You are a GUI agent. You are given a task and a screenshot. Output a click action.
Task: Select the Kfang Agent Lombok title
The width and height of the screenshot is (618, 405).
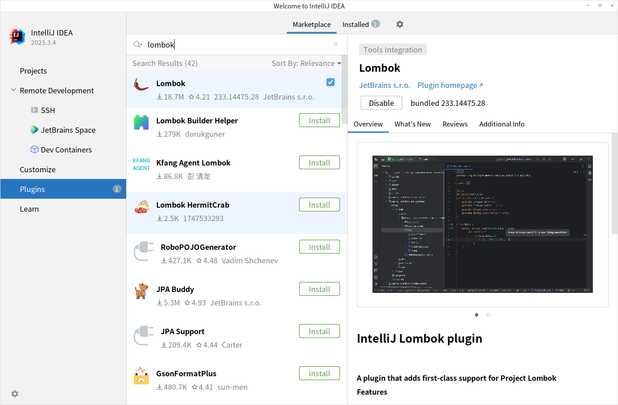click(193, 163)
